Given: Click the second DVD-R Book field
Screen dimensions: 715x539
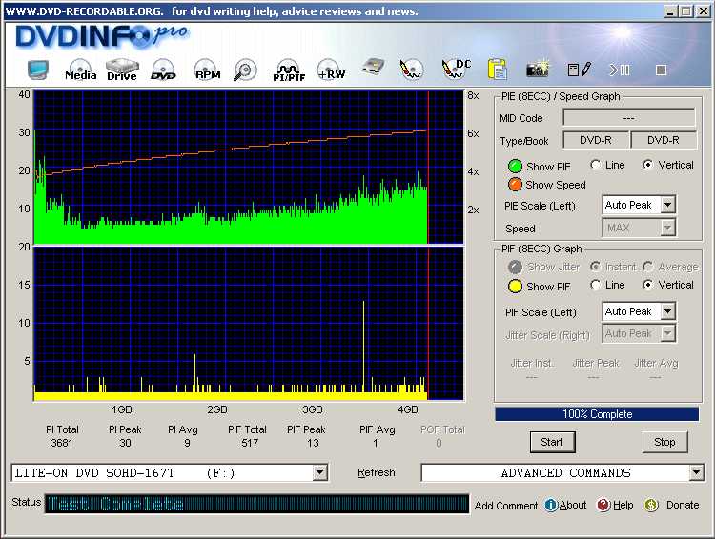Looking at the screenshot, I should (x=663, y=140).
